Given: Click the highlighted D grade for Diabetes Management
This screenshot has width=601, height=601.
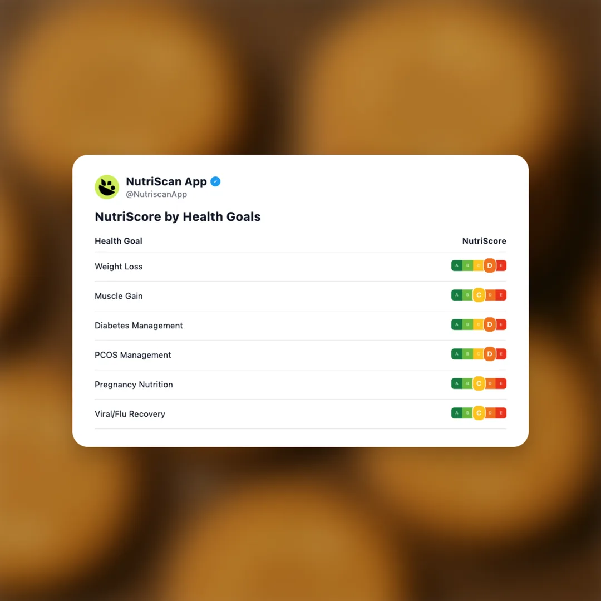Looking at the screenshot, I should coord(490,324).
